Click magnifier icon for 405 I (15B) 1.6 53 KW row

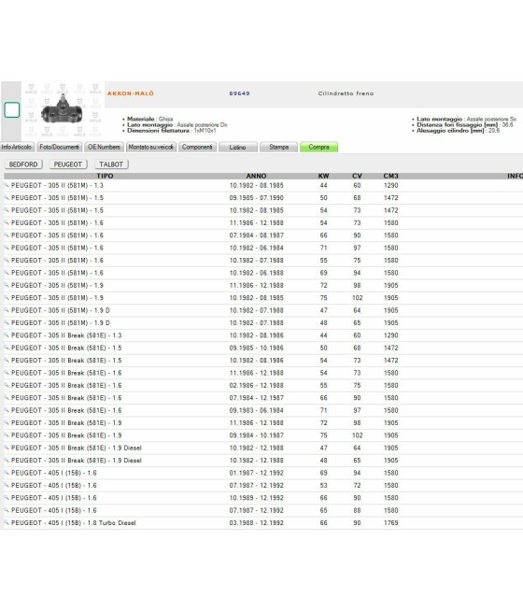(x=7, y=485)
